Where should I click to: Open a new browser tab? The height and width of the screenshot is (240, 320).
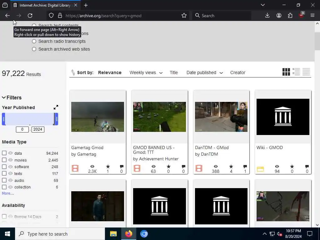pos(86,5)
